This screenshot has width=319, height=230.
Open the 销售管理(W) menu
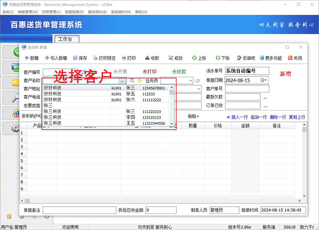click(28, 12)
